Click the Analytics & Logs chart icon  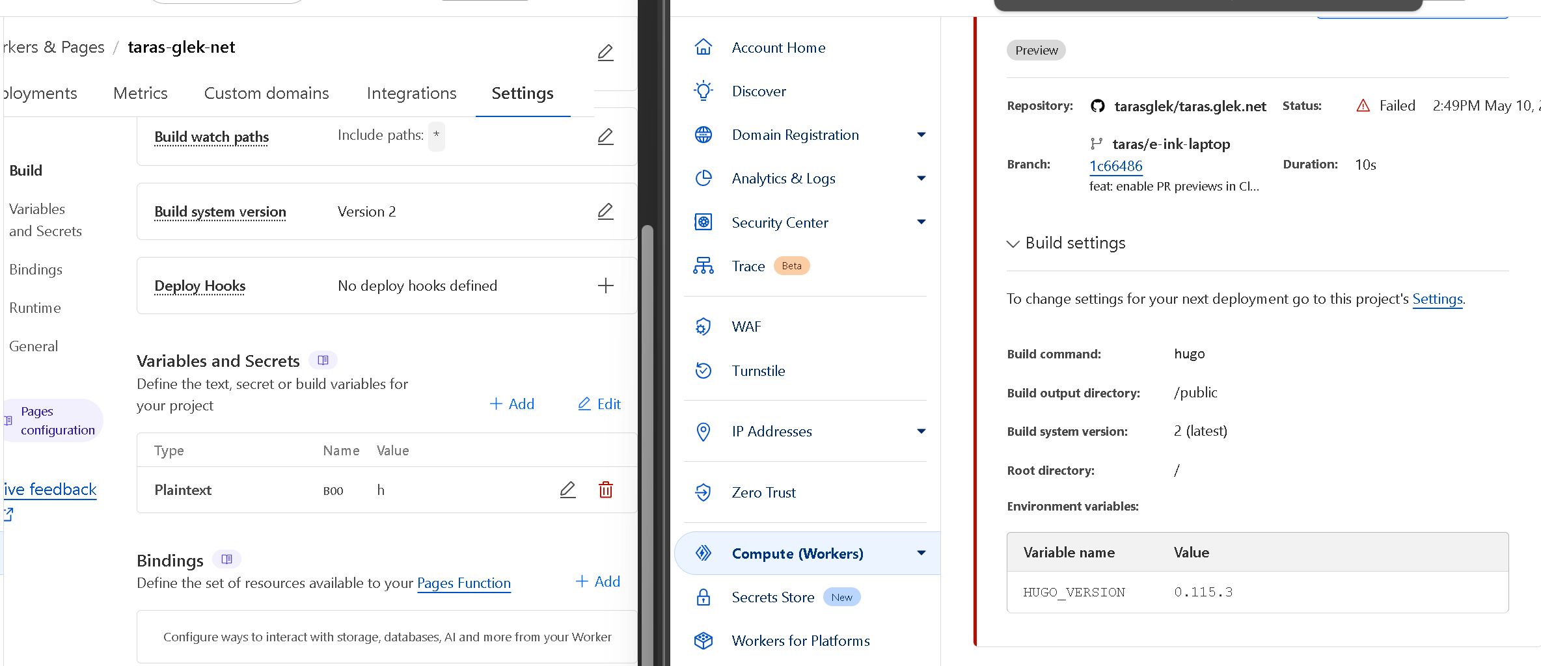pos(703,178)
